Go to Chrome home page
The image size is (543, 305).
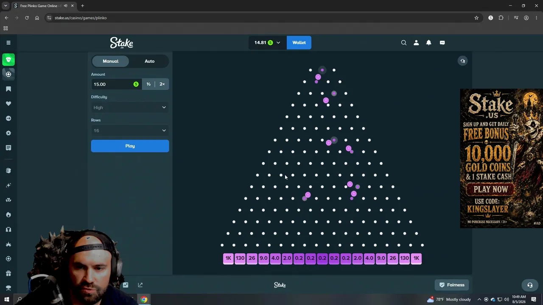click(37, 18)
